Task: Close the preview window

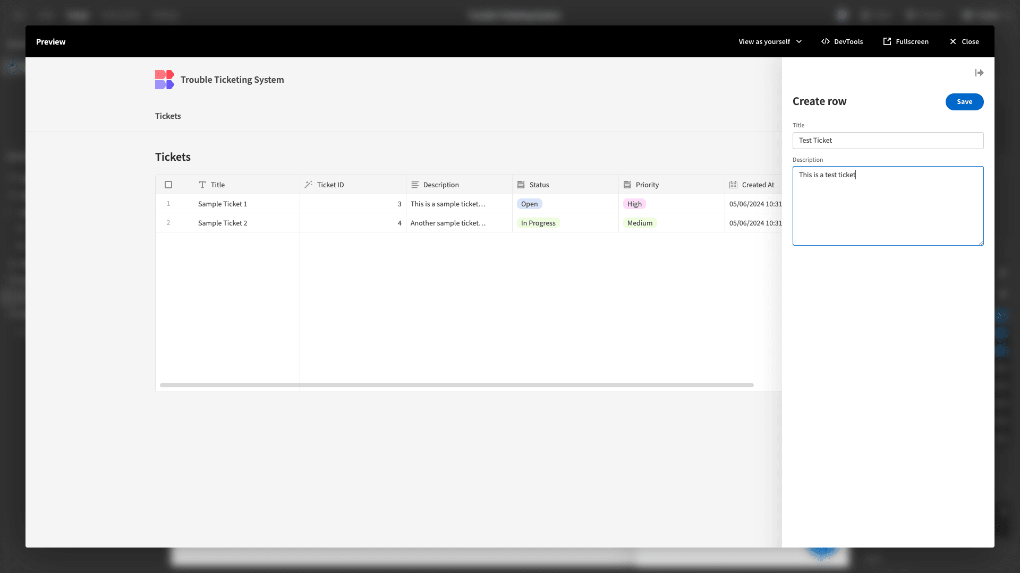Action: [964, 41]
